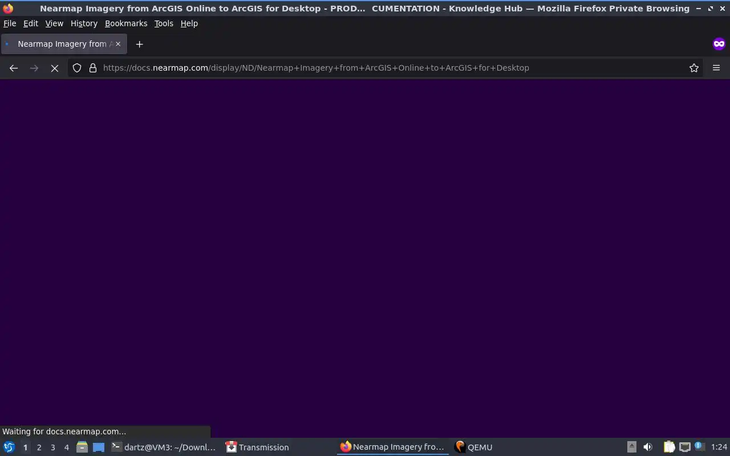Click the Firefox logo in title bar
Image resolution: width=730 pixels, height=456 pixels.
[x=8, y=9]
